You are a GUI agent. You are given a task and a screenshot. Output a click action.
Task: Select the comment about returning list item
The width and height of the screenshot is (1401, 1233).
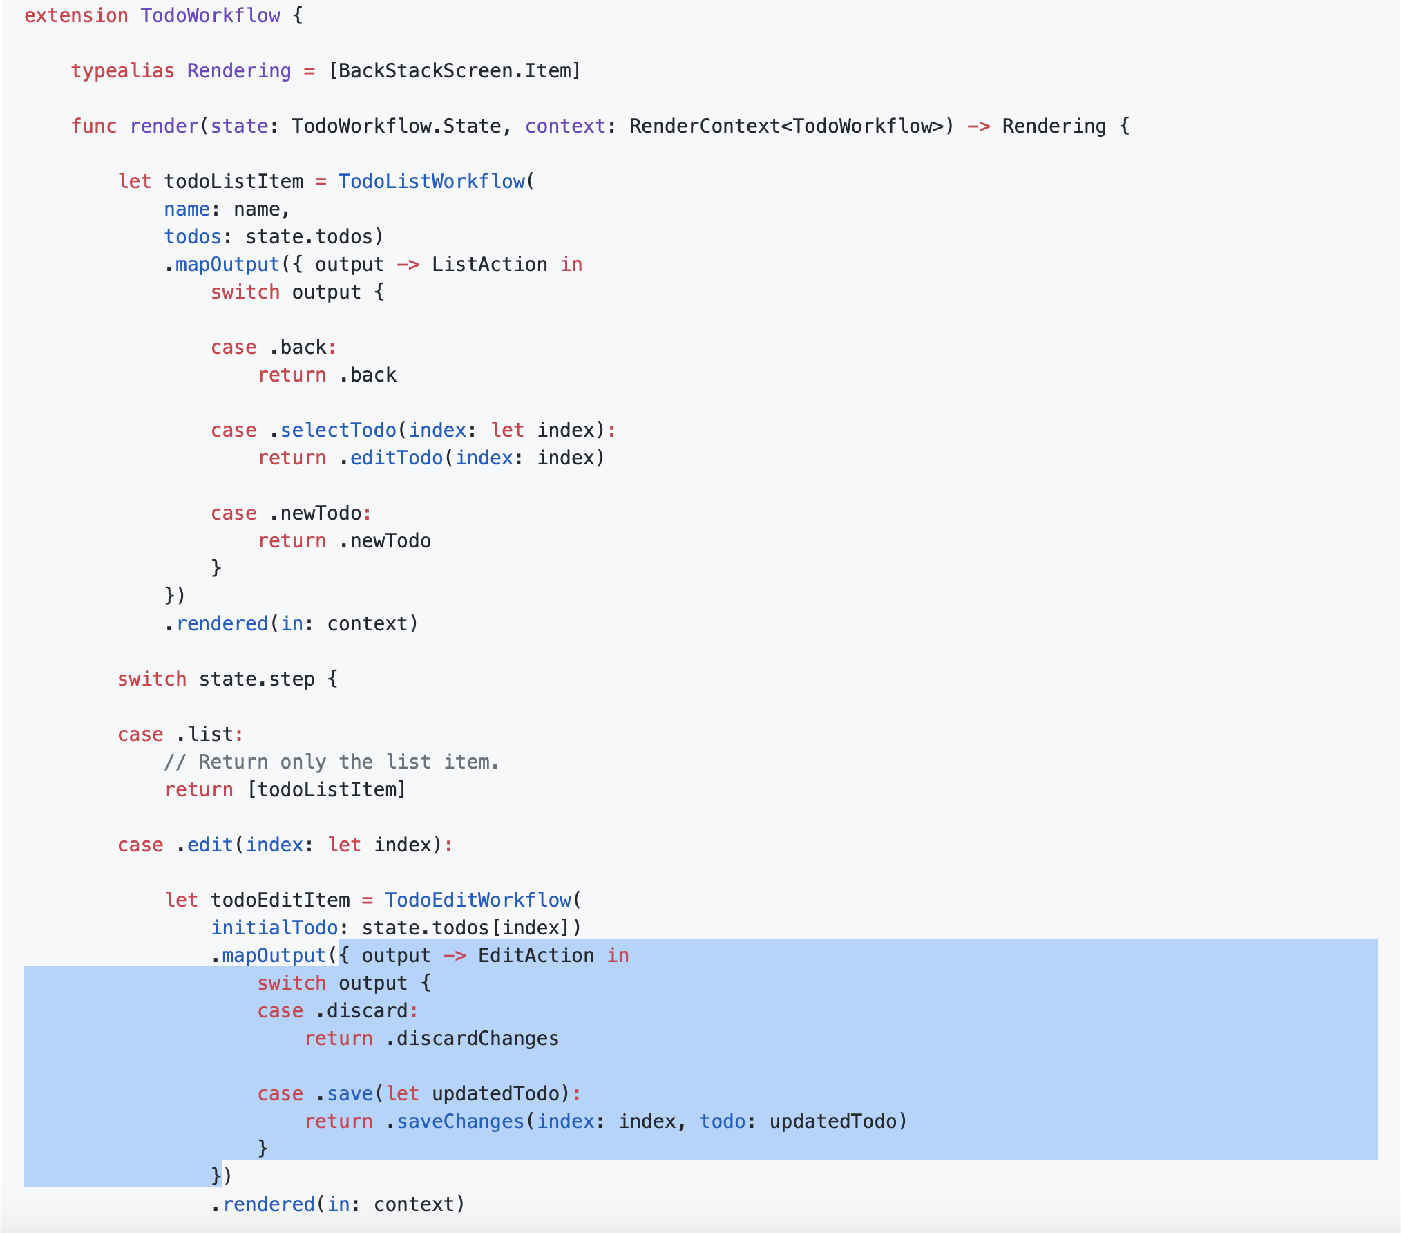[332, 761]
